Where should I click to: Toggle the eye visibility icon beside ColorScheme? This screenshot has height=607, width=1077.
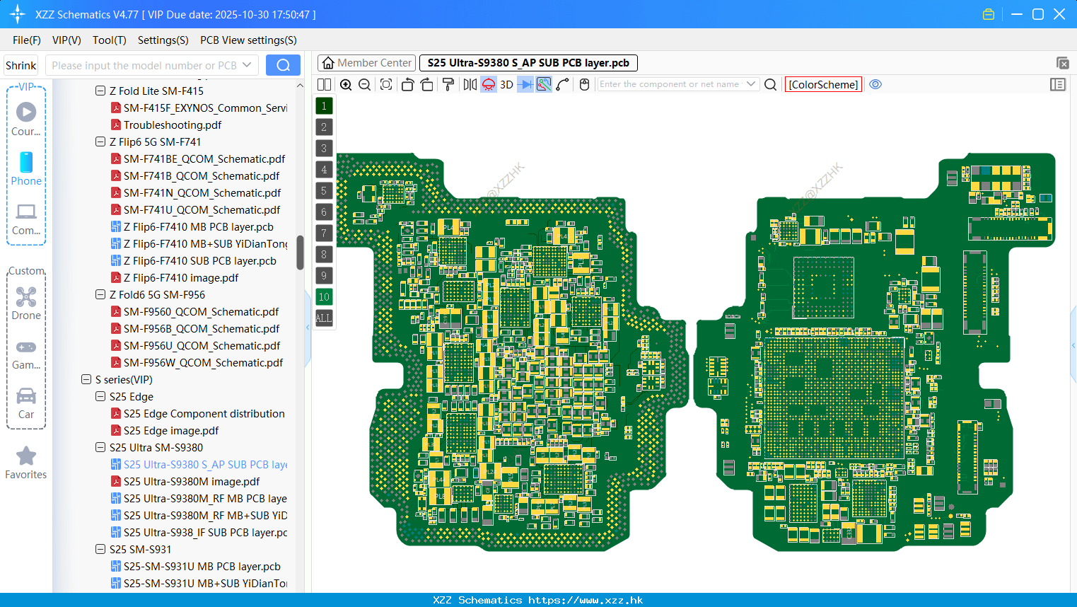coord(875,84)
